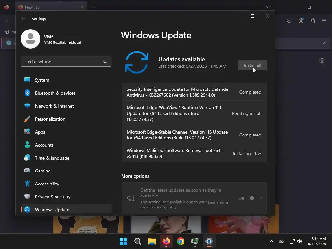Click the Settings gear taskbar icon

209,241
